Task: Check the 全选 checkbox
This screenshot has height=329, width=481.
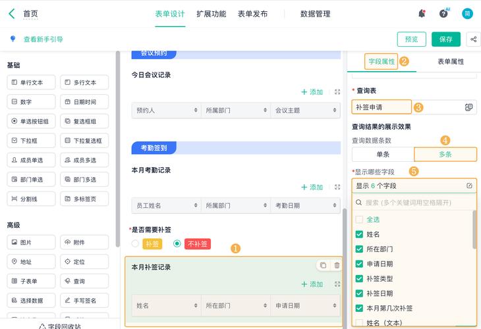Action: click(x=359, y=219)
